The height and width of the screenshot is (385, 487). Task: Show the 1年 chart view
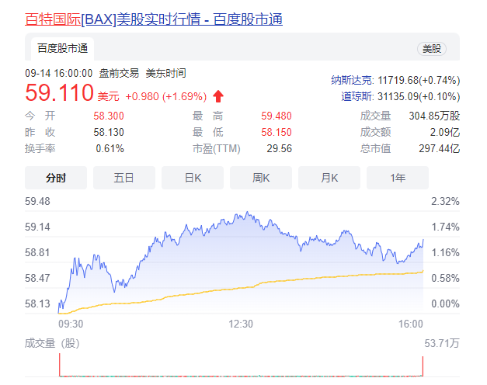click(398, 178)
